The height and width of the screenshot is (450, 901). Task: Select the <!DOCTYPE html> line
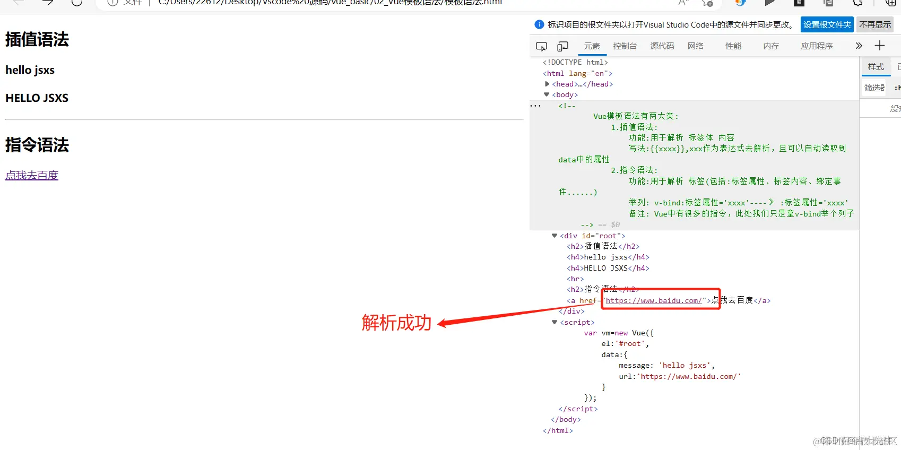575,62
